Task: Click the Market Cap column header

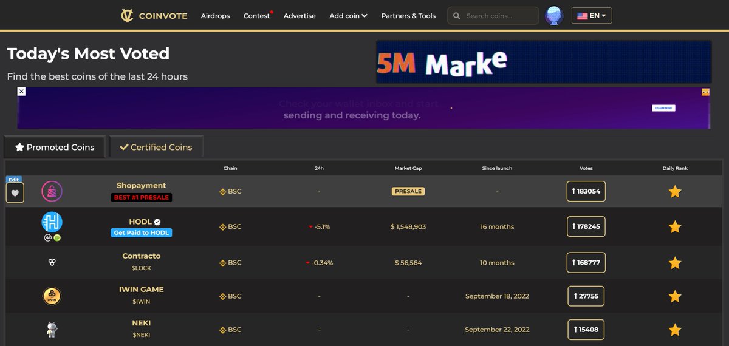Action: [x=408, y=168]
